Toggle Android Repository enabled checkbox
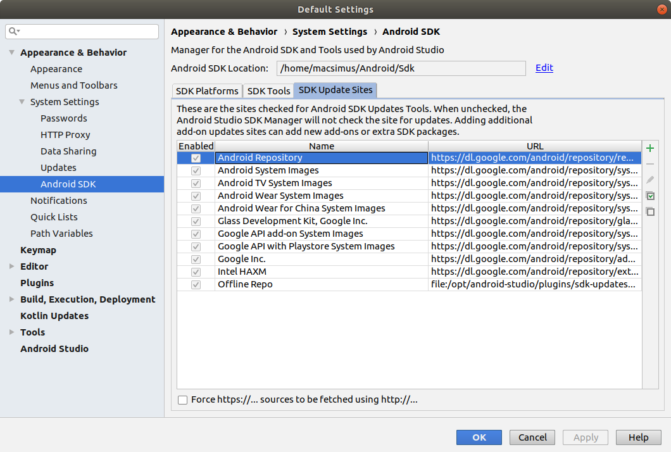The width and height of the screenshot is (671, 452). click(196, 158)
